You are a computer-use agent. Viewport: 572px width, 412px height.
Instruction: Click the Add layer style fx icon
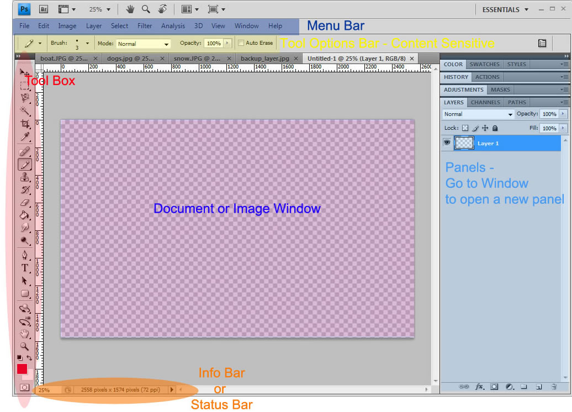coord(479,387)
